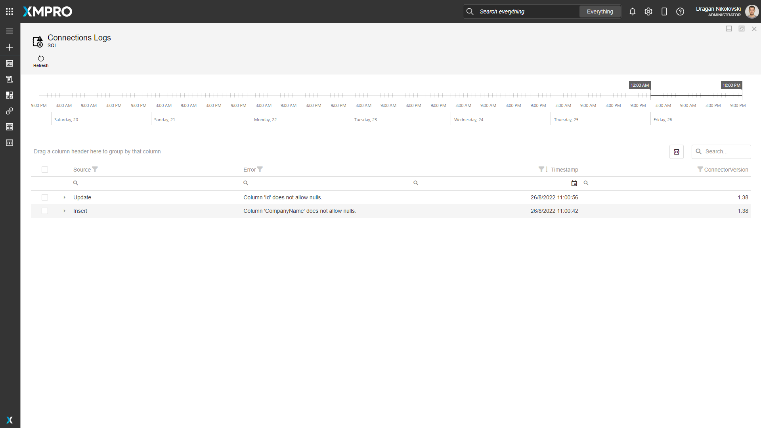This screenshot has width=761, height=428.
Task: Open the Everything search scope dropdown
Action: [600, 11]
